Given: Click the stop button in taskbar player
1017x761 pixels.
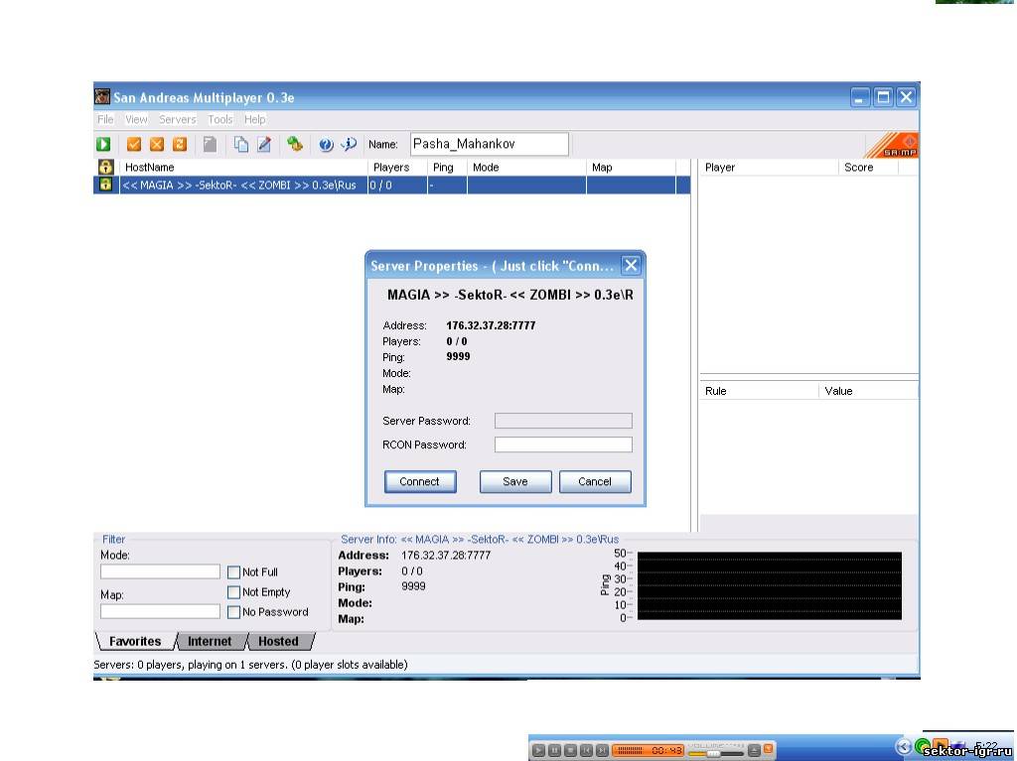Looking at the screenshot, I should pyautogui.click(x=570, y=750).
